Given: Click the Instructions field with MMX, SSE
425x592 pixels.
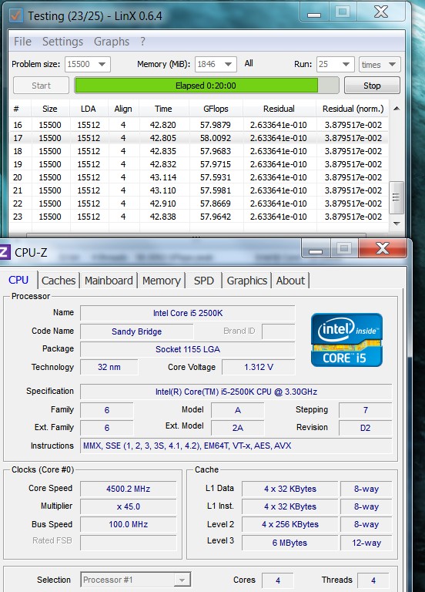Looking at the screenshot, I should point(236,446).
